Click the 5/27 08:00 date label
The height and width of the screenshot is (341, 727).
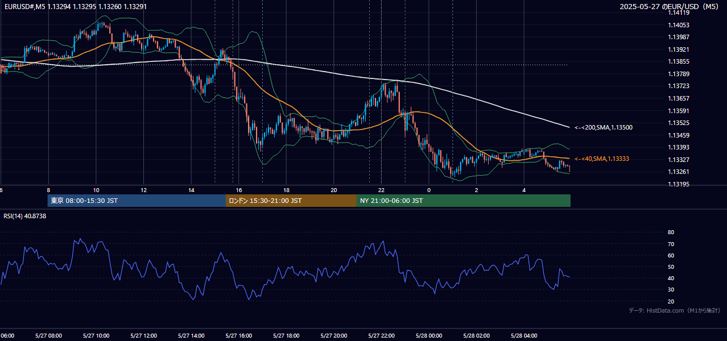pos(48,335)
